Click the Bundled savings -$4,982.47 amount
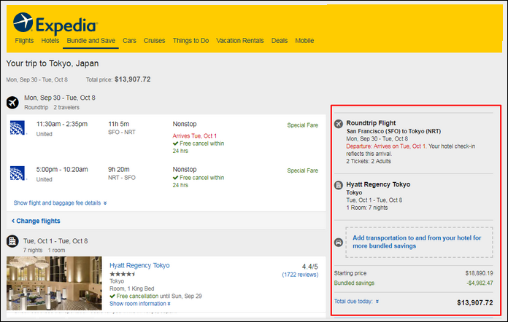Image resolution: width=508 pixels, height=322 pixels. pos(480,283)
